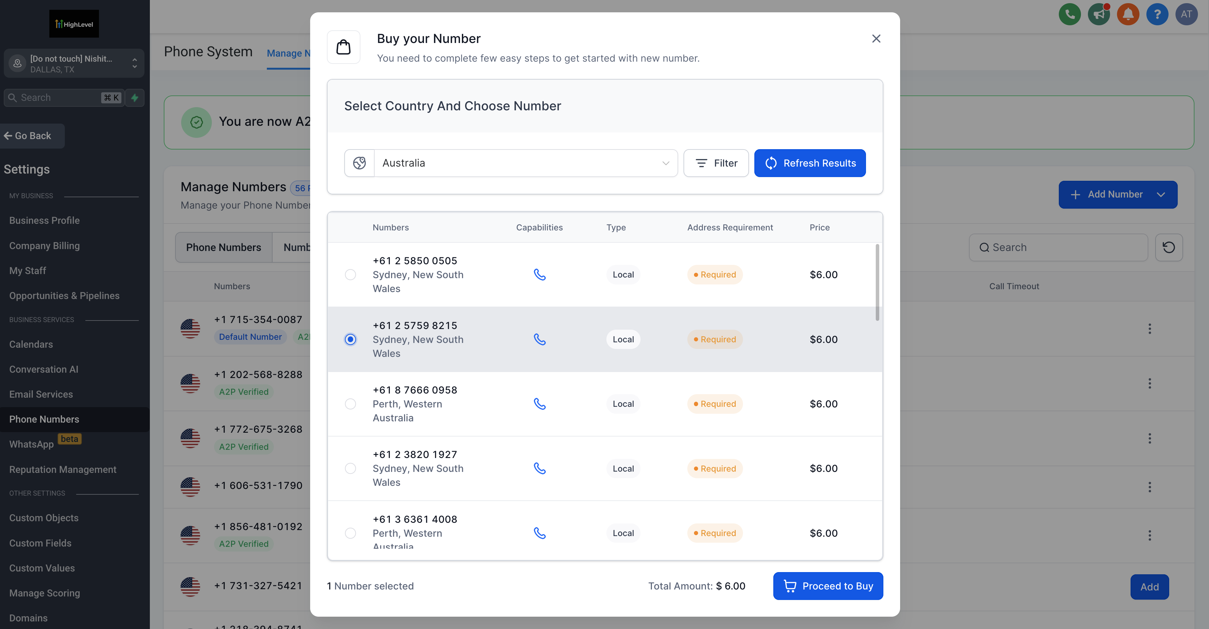The height and width of the screenshot is (629, 1209).
Task: Select radio for +61 8 7666 0958
Action: pos(350,404)
